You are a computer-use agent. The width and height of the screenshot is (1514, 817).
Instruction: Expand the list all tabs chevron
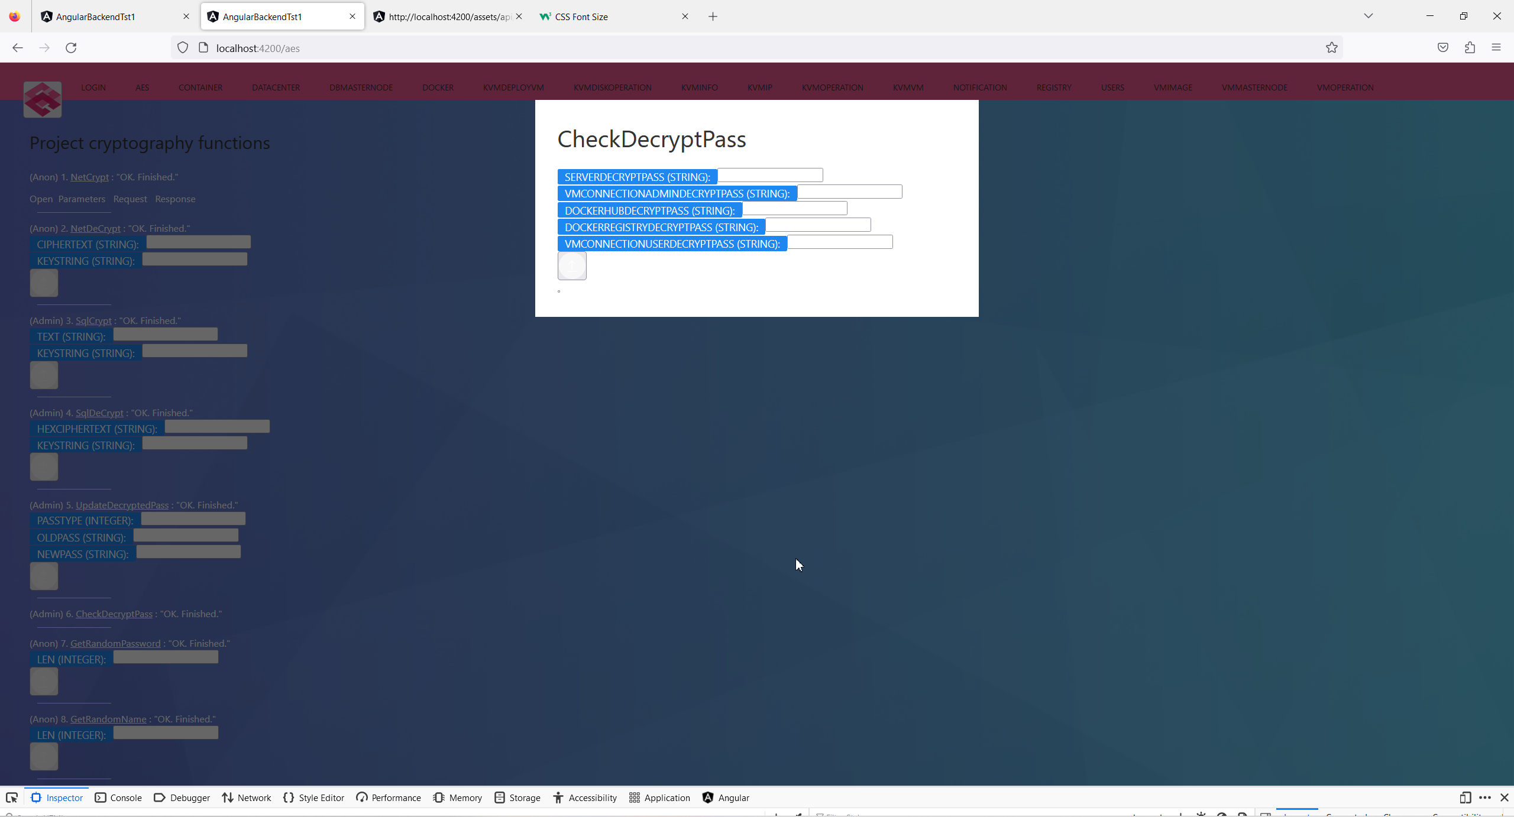(1368, 16)
